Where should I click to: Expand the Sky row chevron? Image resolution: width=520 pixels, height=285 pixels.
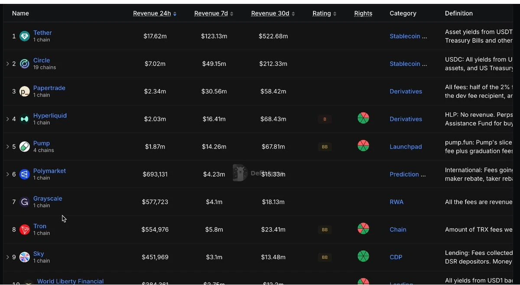(x=7, y=257)
